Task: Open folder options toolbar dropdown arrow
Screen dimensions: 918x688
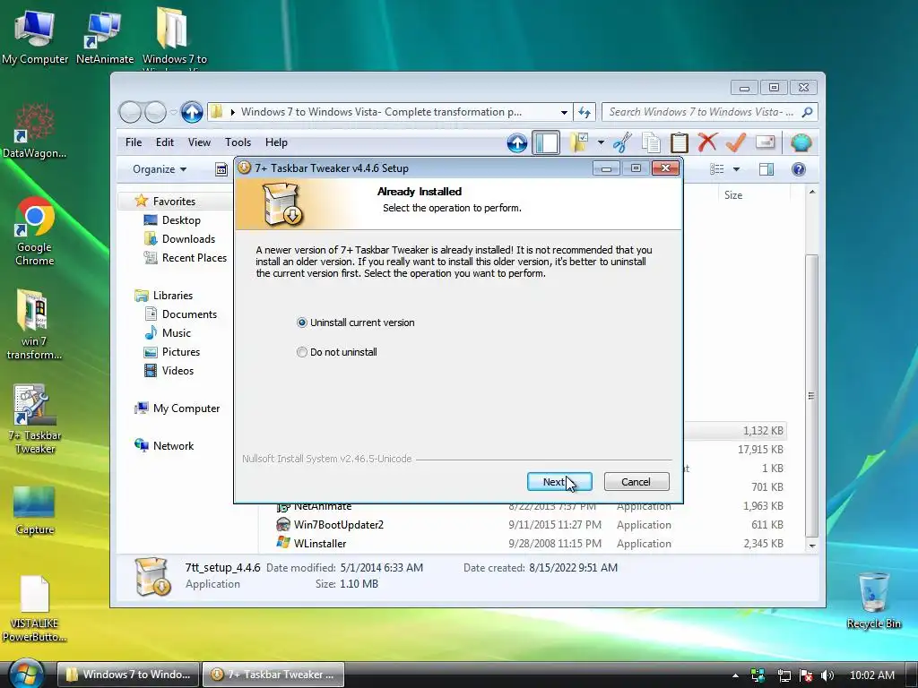Action: point(601,142)
